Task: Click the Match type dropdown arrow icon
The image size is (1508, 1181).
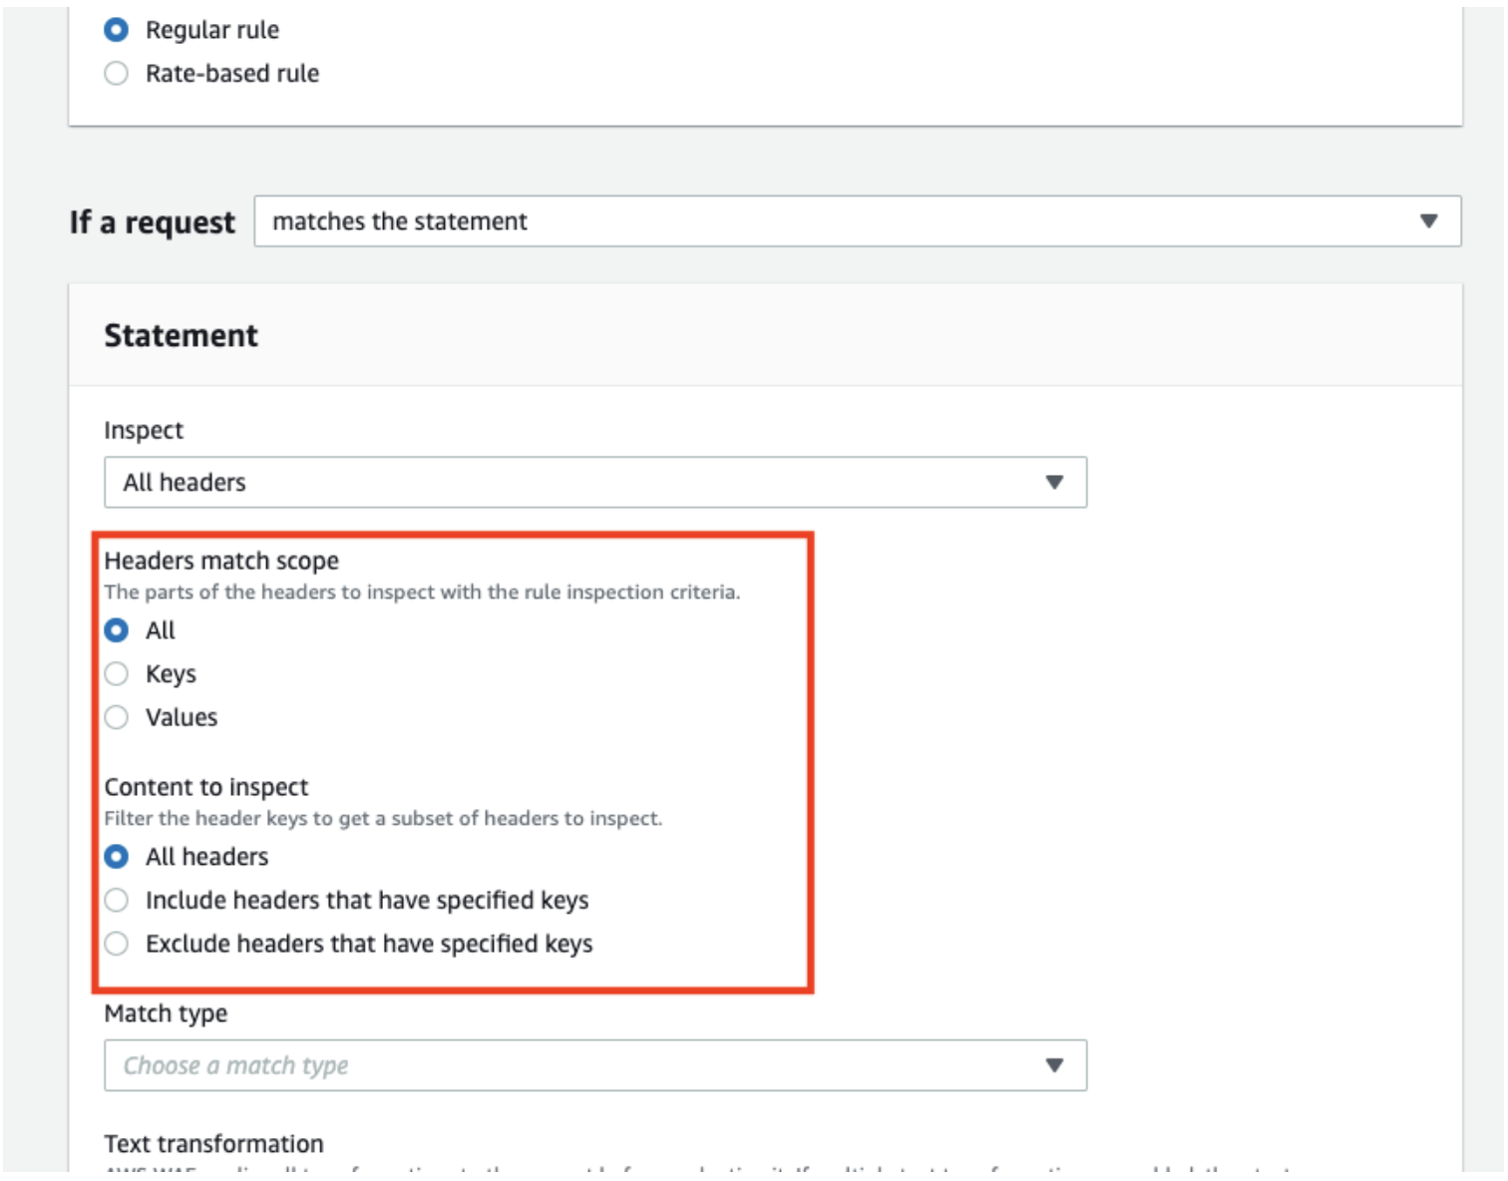Action: (x=1054, y=1066)
